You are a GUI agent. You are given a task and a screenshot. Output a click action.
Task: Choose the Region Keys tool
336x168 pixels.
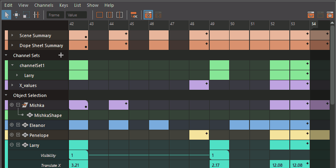[26, 15]
